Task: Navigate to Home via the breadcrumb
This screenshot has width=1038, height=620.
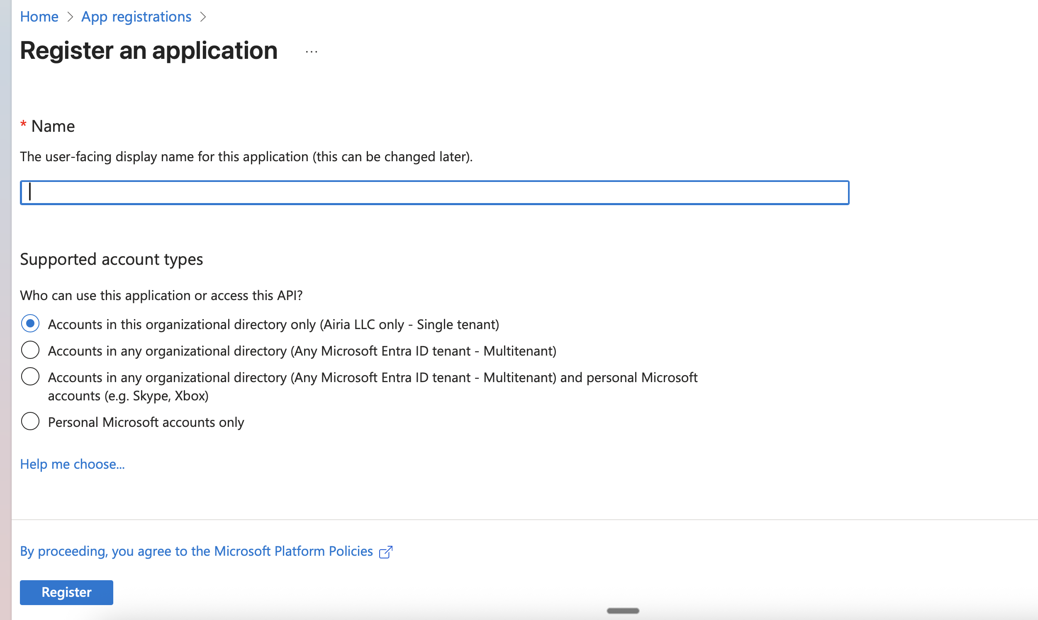Action: coord(39,17)
